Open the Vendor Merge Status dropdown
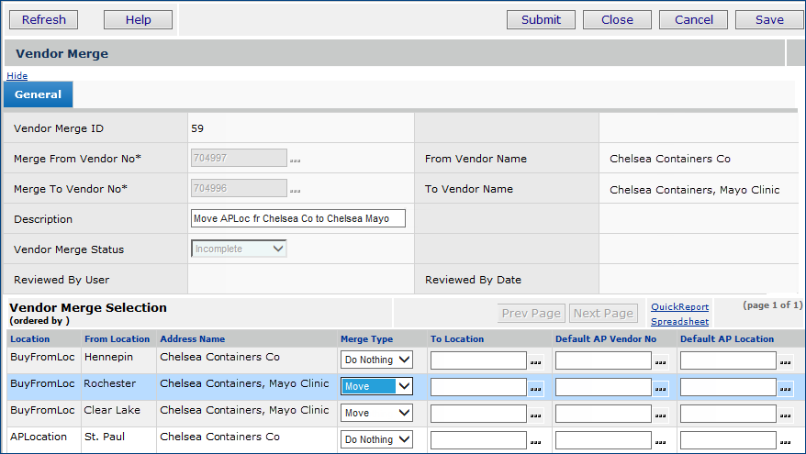The width and height of the screenshot is (806, 454). point(239,249)
